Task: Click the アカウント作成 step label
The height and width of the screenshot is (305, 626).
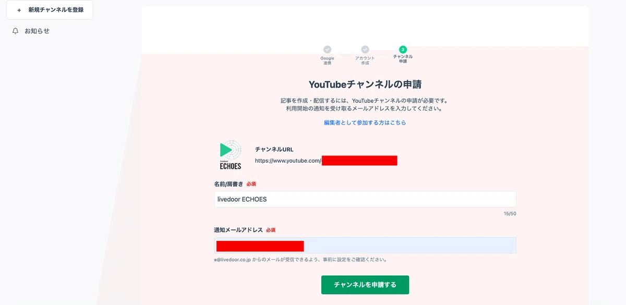Action: click(x=365, y=60)
